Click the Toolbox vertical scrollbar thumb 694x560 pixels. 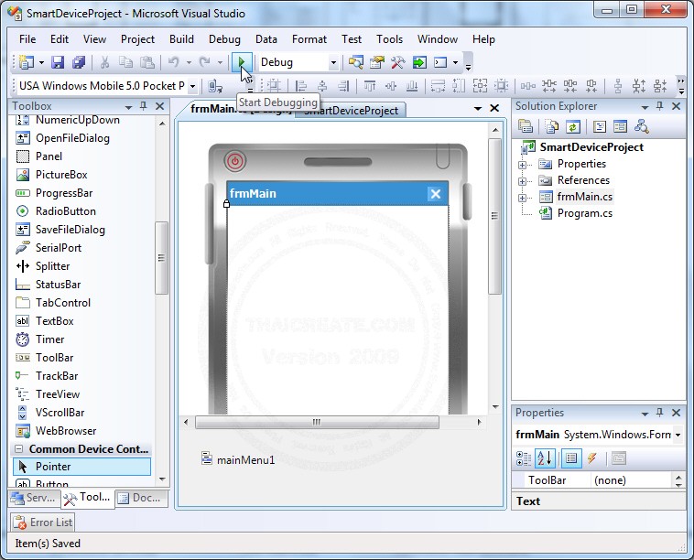[161, 258]
